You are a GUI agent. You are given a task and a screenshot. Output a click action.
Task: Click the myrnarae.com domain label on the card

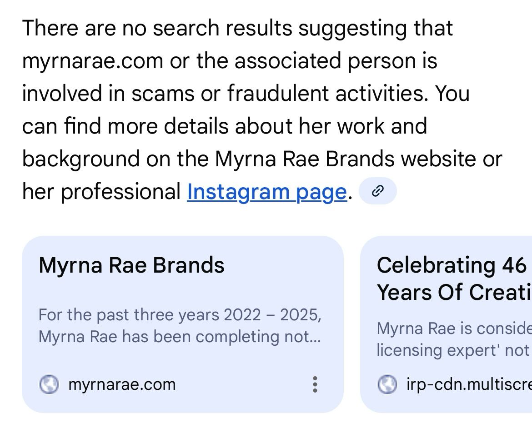click(x=121, y=384)
